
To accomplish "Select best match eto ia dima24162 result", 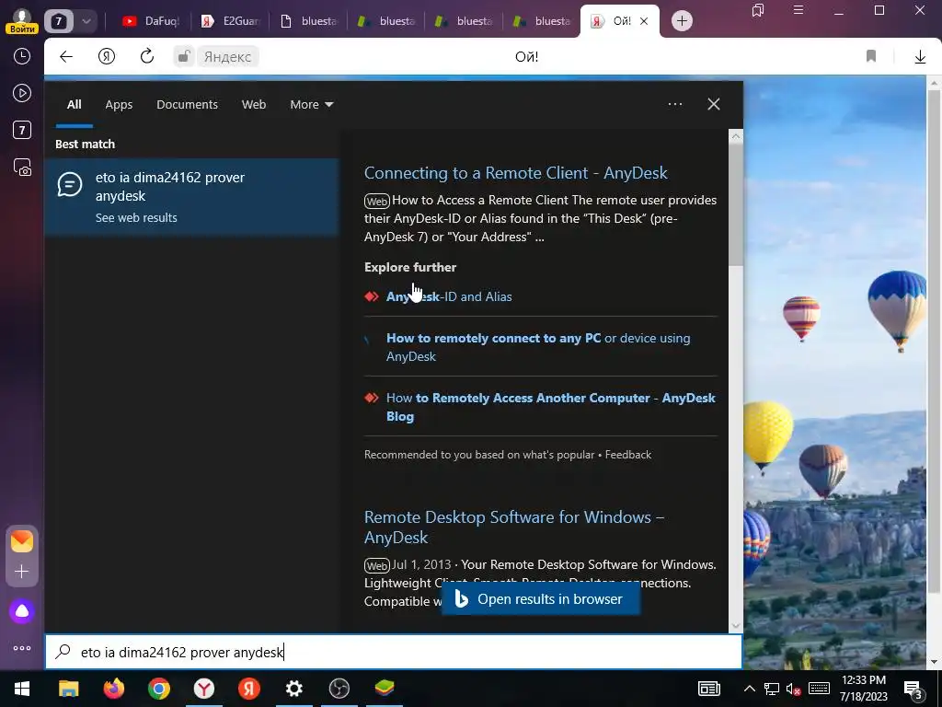I will [191, 197].
